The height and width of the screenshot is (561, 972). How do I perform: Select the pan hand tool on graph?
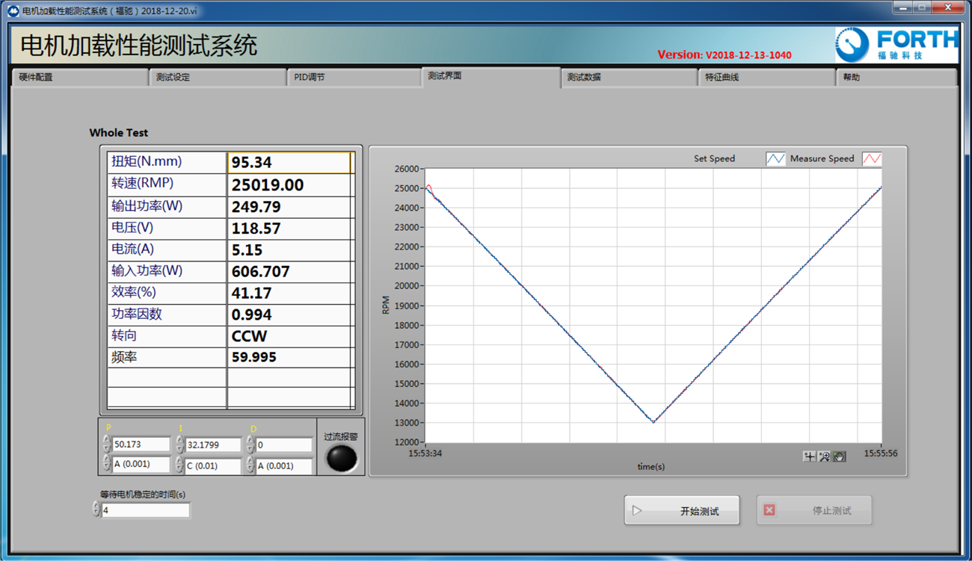click(839, 456)
